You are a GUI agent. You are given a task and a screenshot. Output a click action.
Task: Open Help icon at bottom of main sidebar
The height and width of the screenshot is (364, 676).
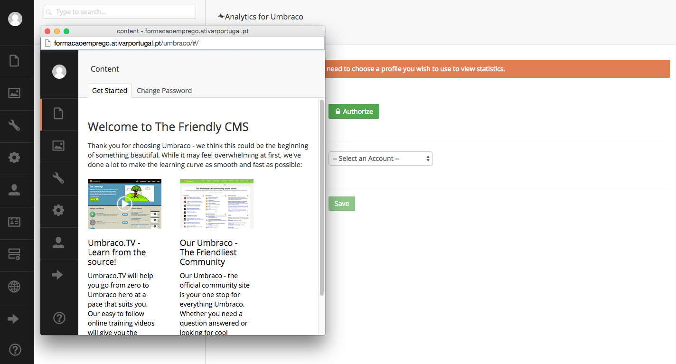pos(15,350)
